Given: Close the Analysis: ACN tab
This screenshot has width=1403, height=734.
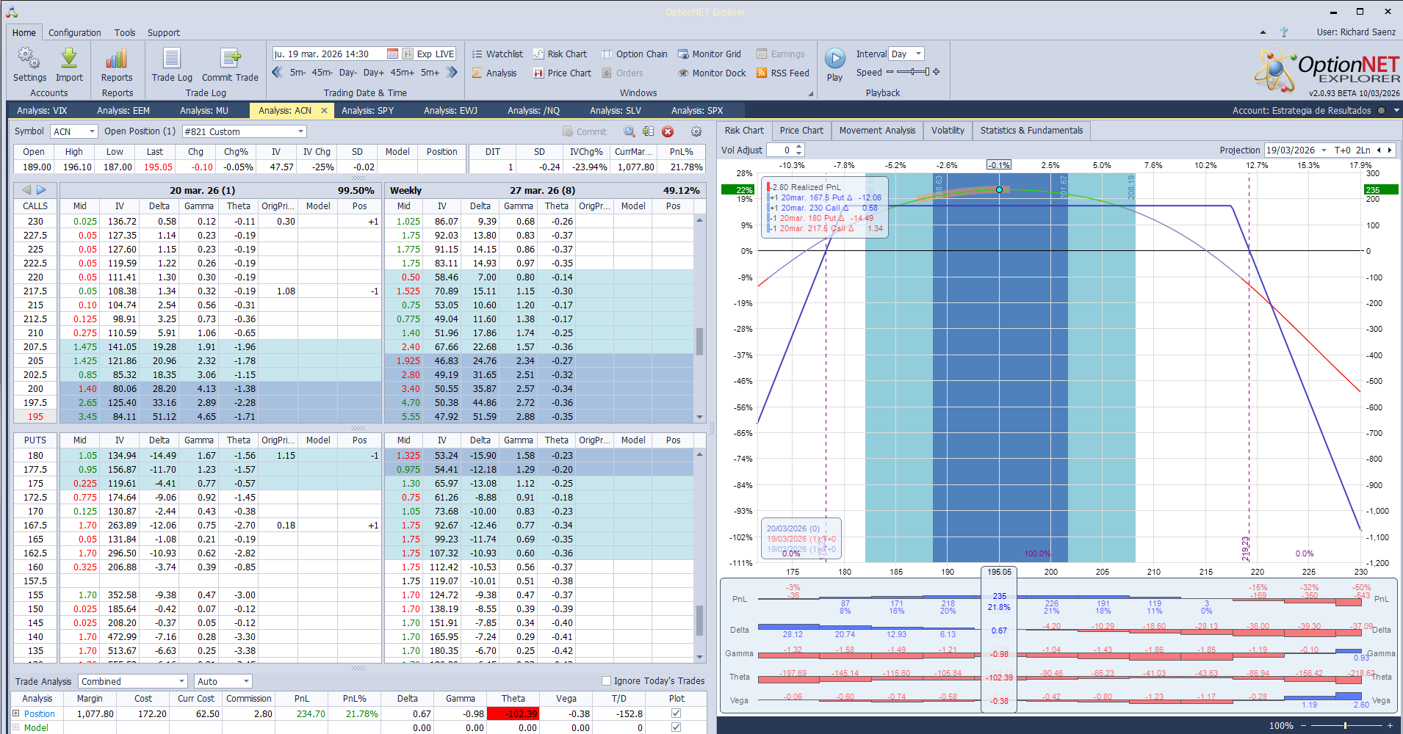Looking at the screenshot, I should [x=324, y=111].
